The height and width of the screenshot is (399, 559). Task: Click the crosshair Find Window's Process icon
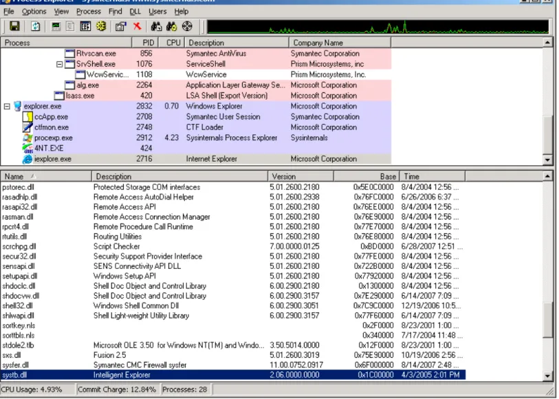click(187, 26)
